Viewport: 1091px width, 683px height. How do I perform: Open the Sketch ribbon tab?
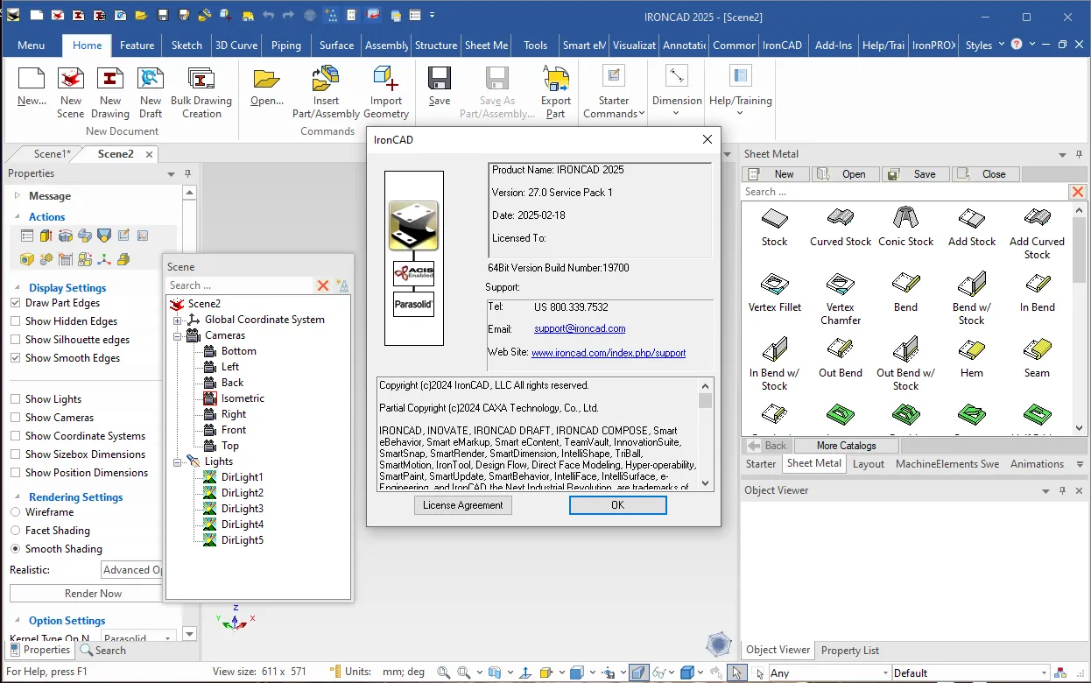[x=187, y=46]
